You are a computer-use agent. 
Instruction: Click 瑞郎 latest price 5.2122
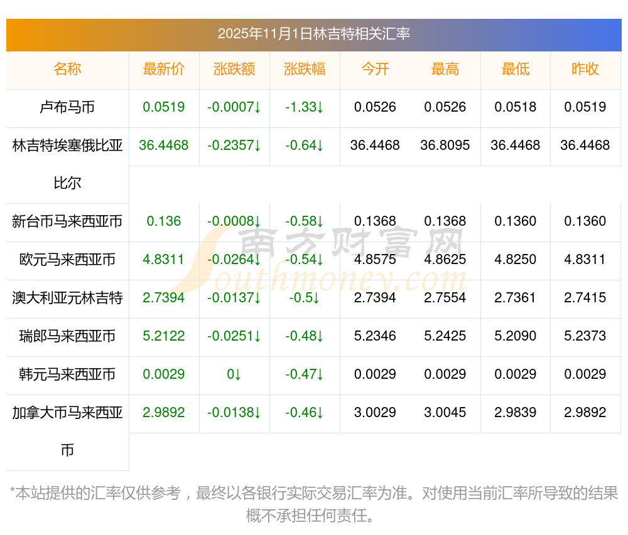(164, 336)
